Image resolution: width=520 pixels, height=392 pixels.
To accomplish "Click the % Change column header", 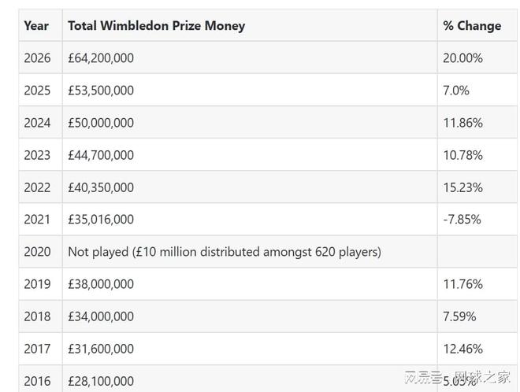I will (x=472, y=26).
